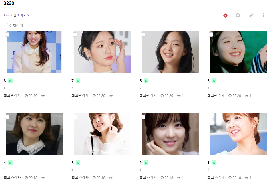Click the green N badge on post 8
This screenshot has width=273, height=187.
[x=10, y=81]
